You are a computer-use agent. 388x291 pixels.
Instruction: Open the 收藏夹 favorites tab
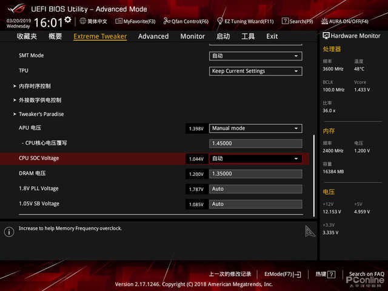point(27,36)
